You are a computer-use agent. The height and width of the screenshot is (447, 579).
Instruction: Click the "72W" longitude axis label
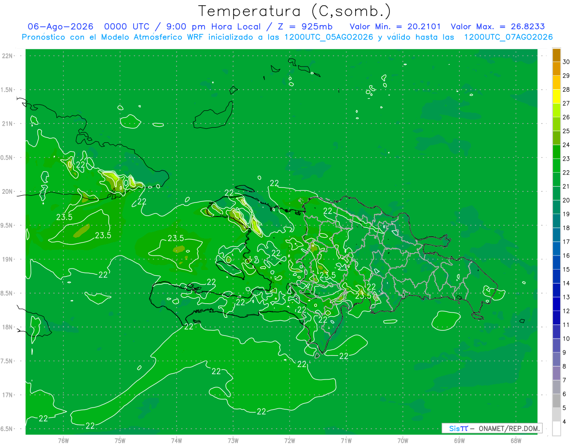click(289, 441)
